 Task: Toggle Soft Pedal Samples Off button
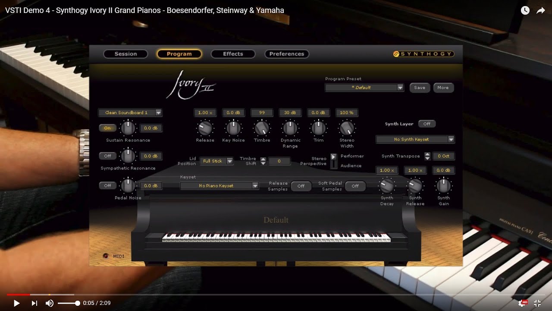pos(355,186)
